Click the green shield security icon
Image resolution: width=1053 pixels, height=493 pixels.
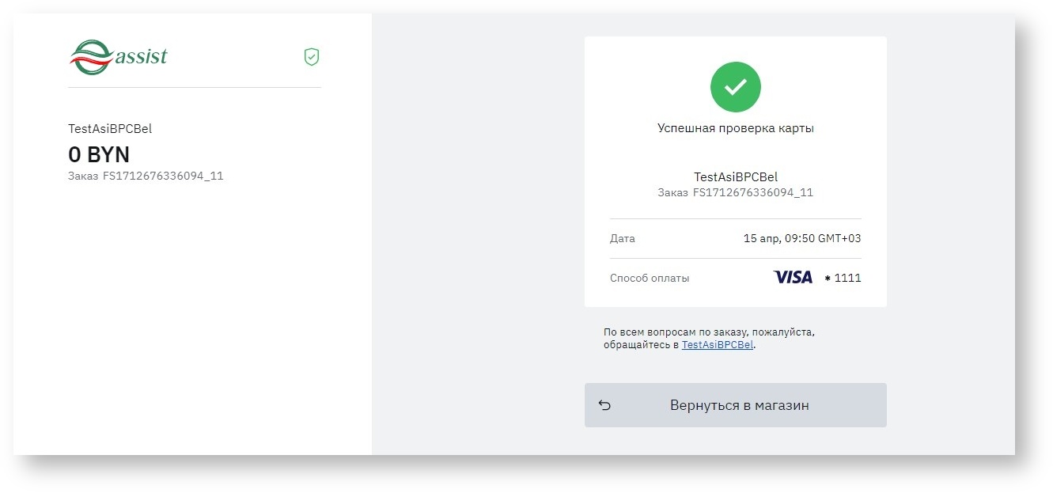[x=312, y=57]
